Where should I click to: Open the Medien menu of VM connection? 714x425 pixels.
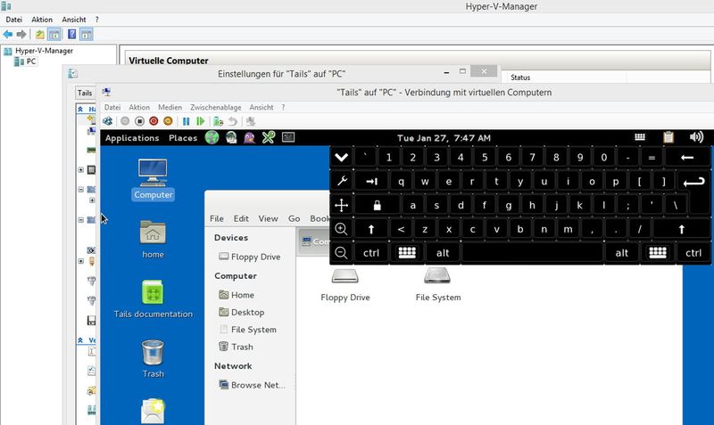click(170, 107)
